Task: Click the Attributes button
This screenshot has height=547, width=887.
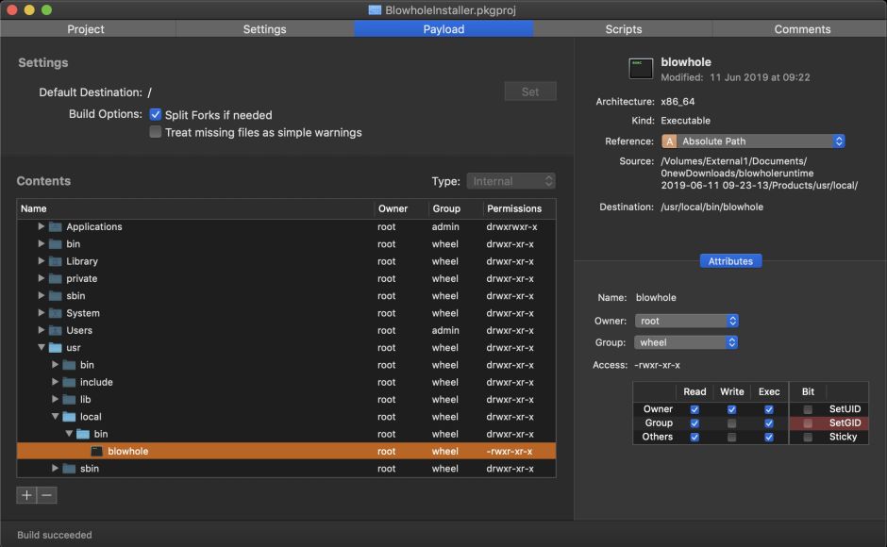Action: point(730,261)
